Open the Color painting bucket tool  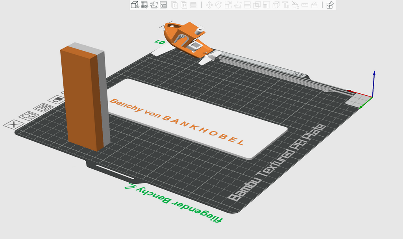click(295, 5)
